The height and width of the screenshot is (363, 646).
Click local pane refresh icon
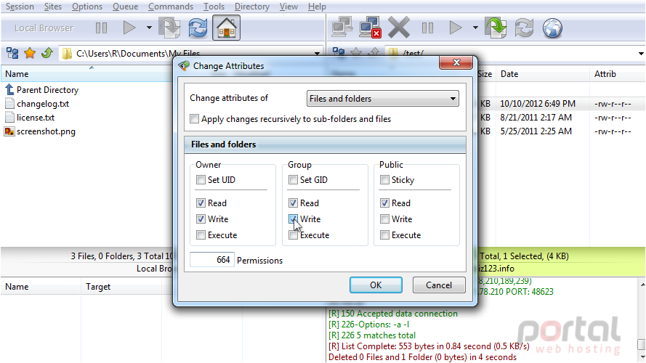(x=198, y=28)
